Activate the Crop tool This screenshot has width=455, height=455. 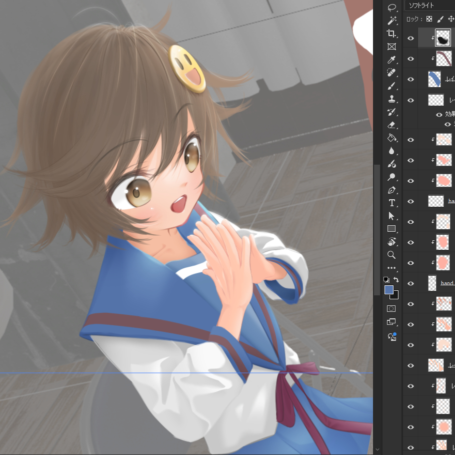(x=392, y=34)
